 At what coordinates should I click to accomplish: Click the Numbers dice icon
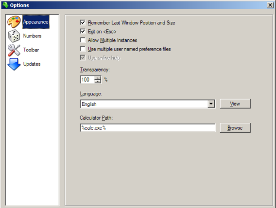[14, 36]
